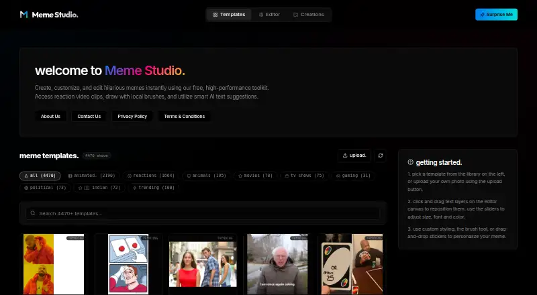The height and width of the screenshot is (295, 537).
Task: Click the getting started help icon
Action: pos(411,162)
